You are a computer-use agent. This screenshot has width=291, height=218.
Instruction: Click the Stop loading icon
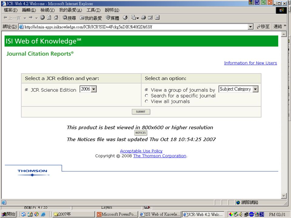pos(42,18)
